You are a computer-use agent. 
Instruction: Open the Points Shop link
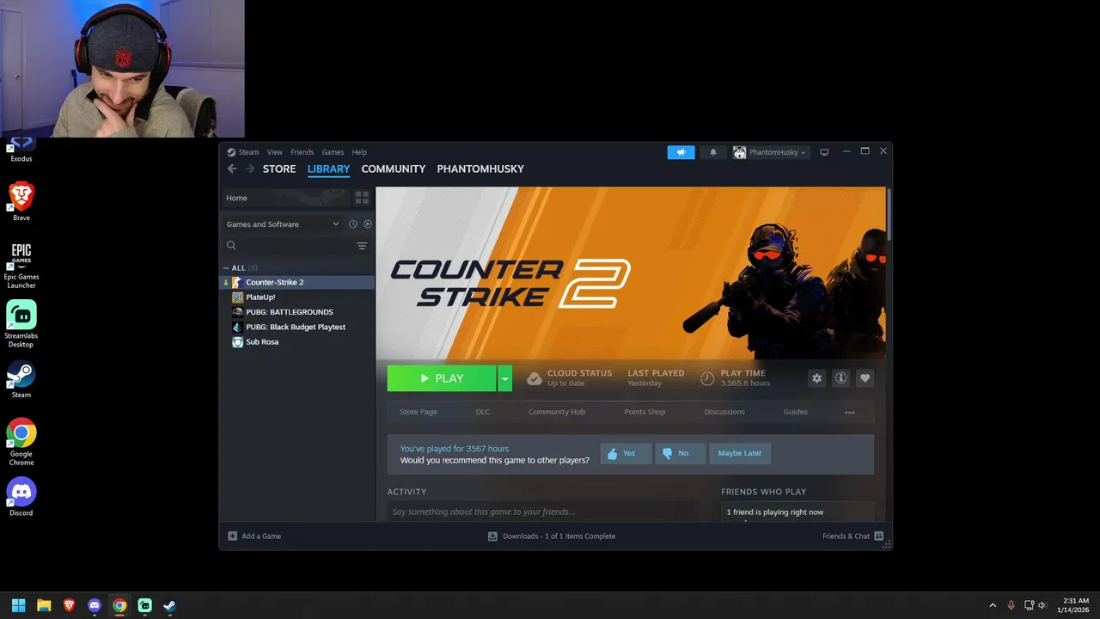point(645,412)
